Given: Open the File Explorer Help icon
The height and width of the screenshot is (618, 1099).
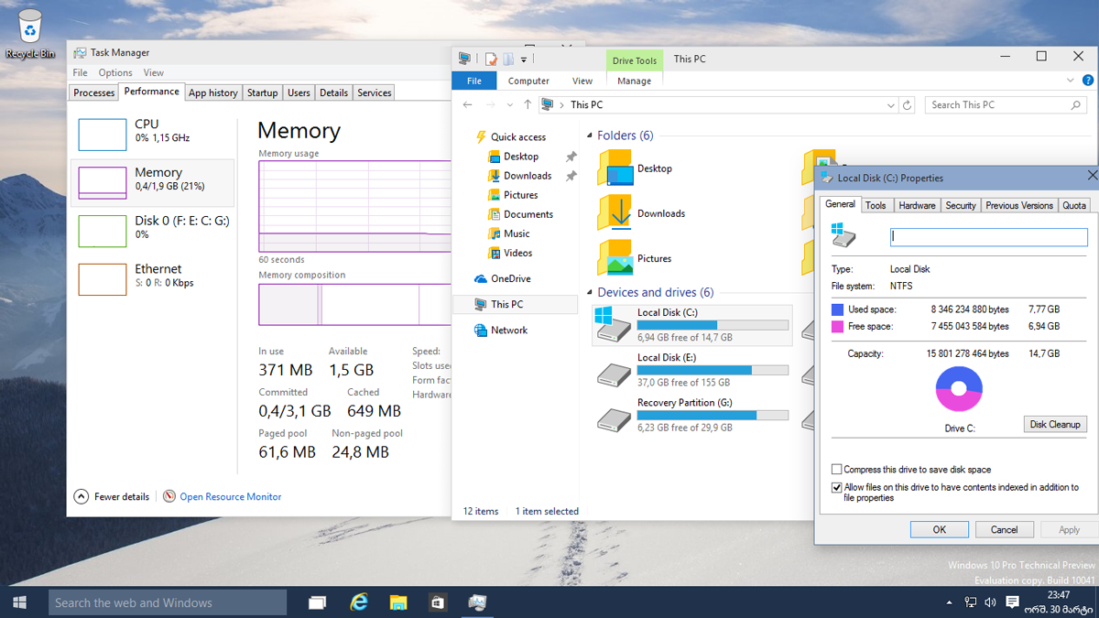Looking at the screenshot, I should (1088, 81).
